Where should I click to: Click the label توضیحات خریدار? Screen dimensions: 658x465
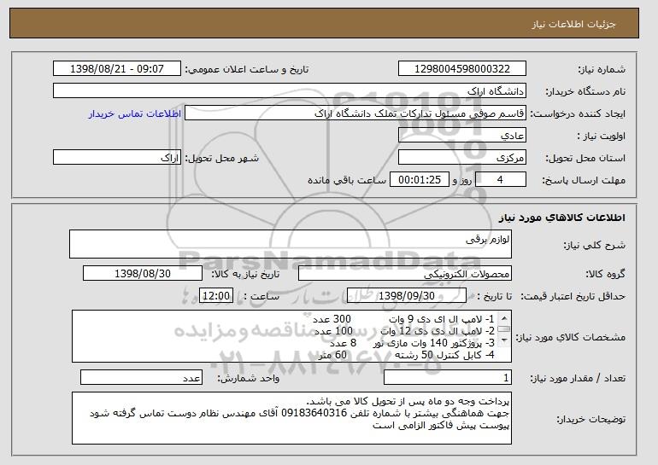coord(590,419)
